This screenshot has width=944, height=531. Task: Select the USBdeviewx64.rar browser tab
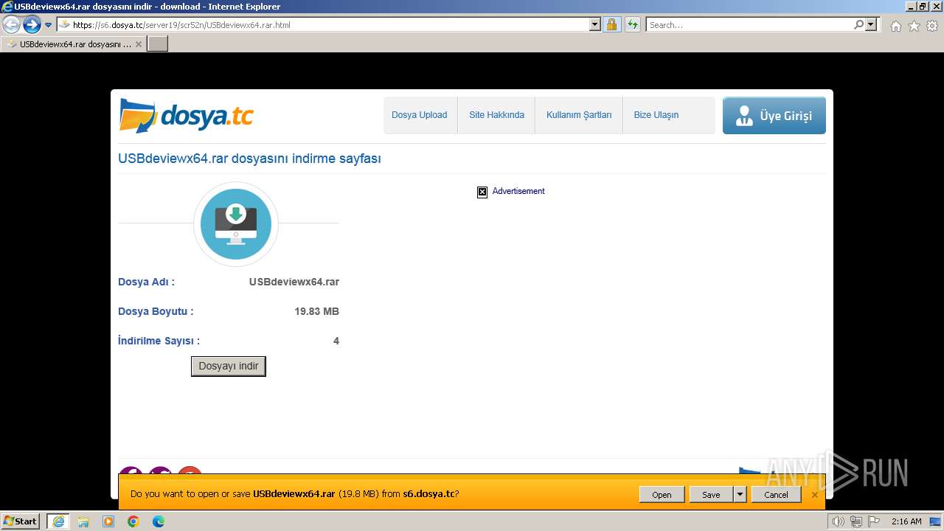tap(72, 44)
